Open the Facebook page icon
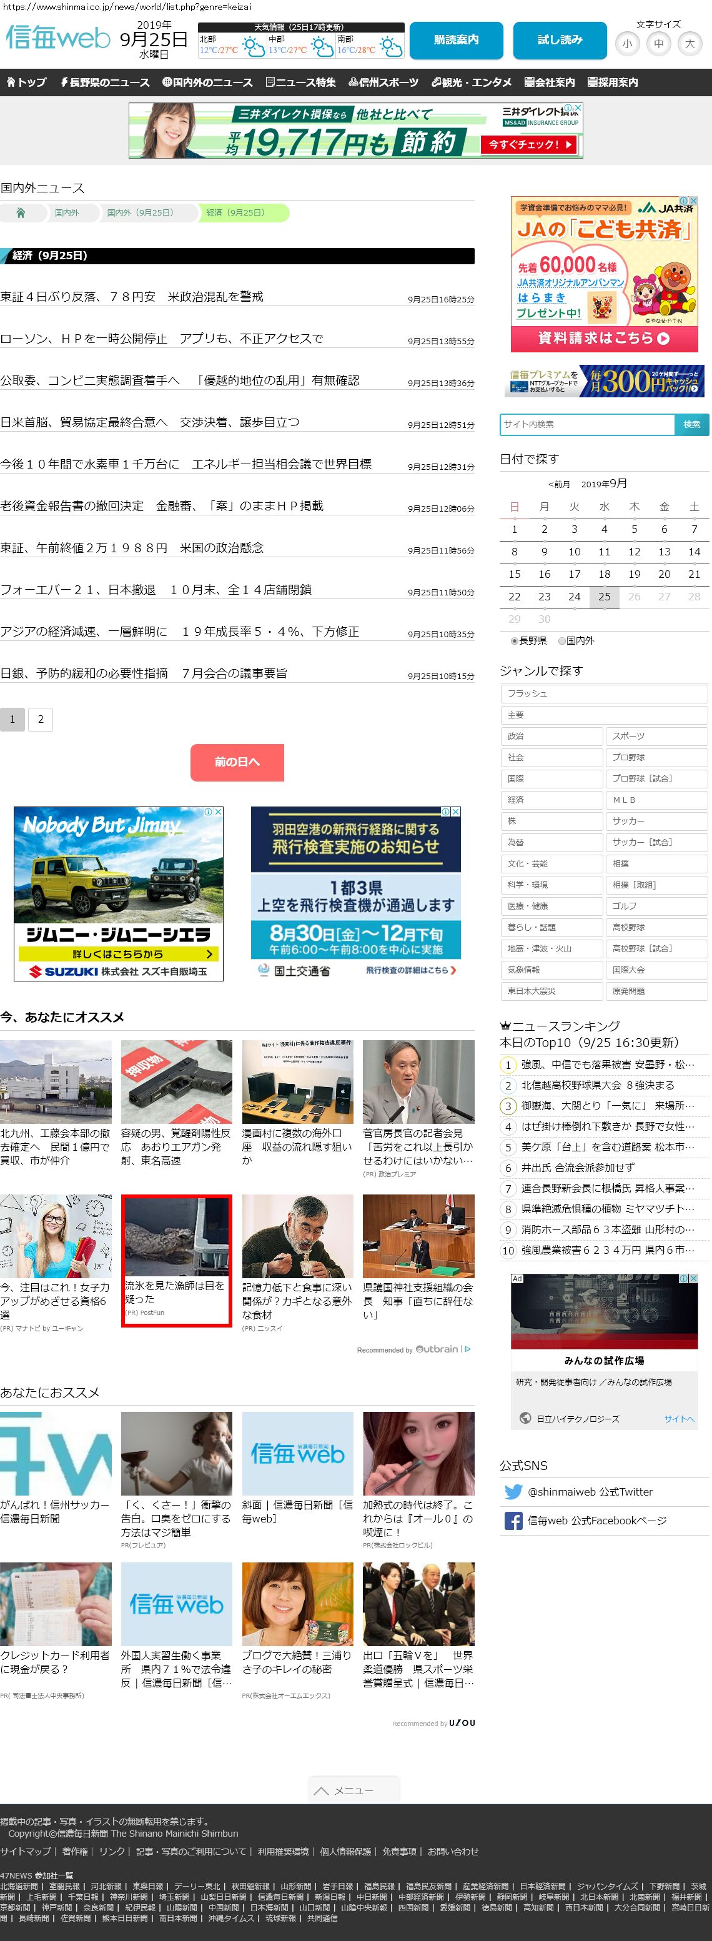The height and width of the screenshot is (1941, 712). click(x=513, y=1521)
